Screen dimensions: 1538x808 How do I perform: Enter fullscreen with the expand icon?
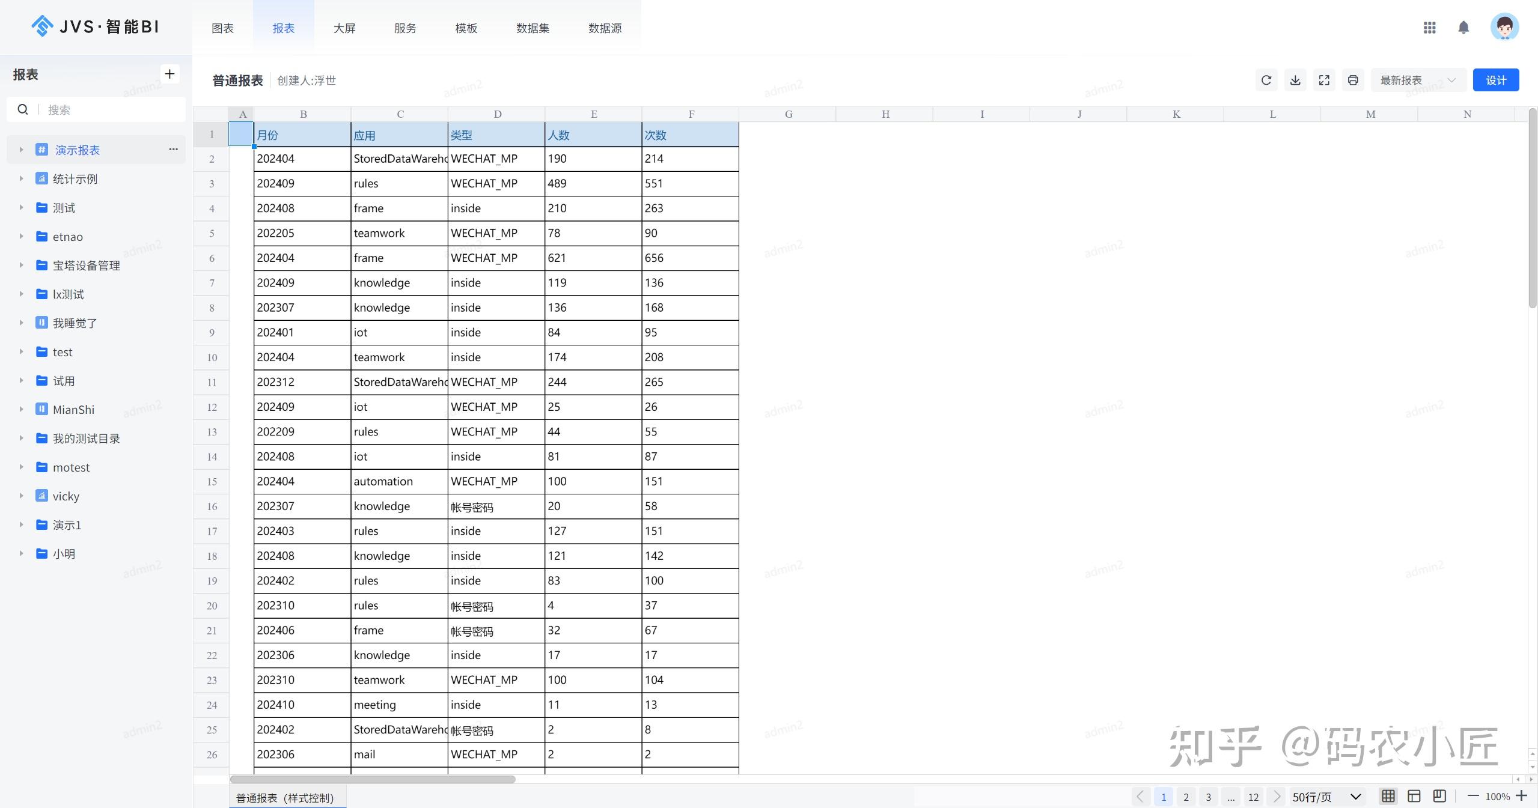click(x=1324, y=80)
